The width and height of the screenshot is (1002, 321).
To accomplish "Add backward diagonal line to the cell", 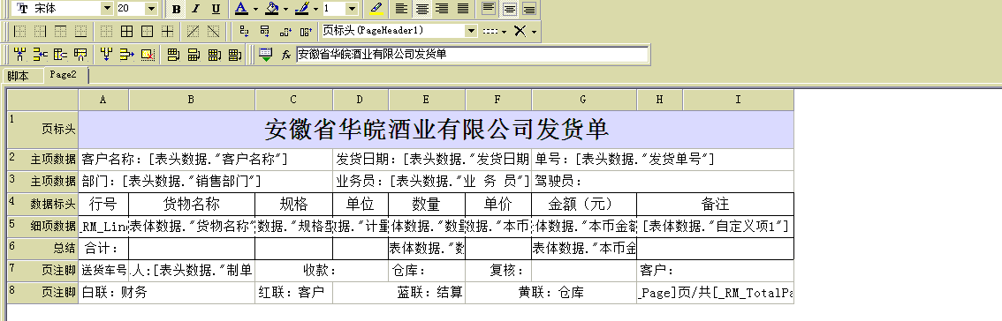I will [x=214, y=31].
